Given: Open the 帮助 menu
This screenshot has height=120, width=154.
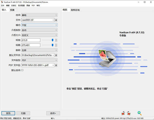Looking at the screenshot, I should tap(38, 5).
